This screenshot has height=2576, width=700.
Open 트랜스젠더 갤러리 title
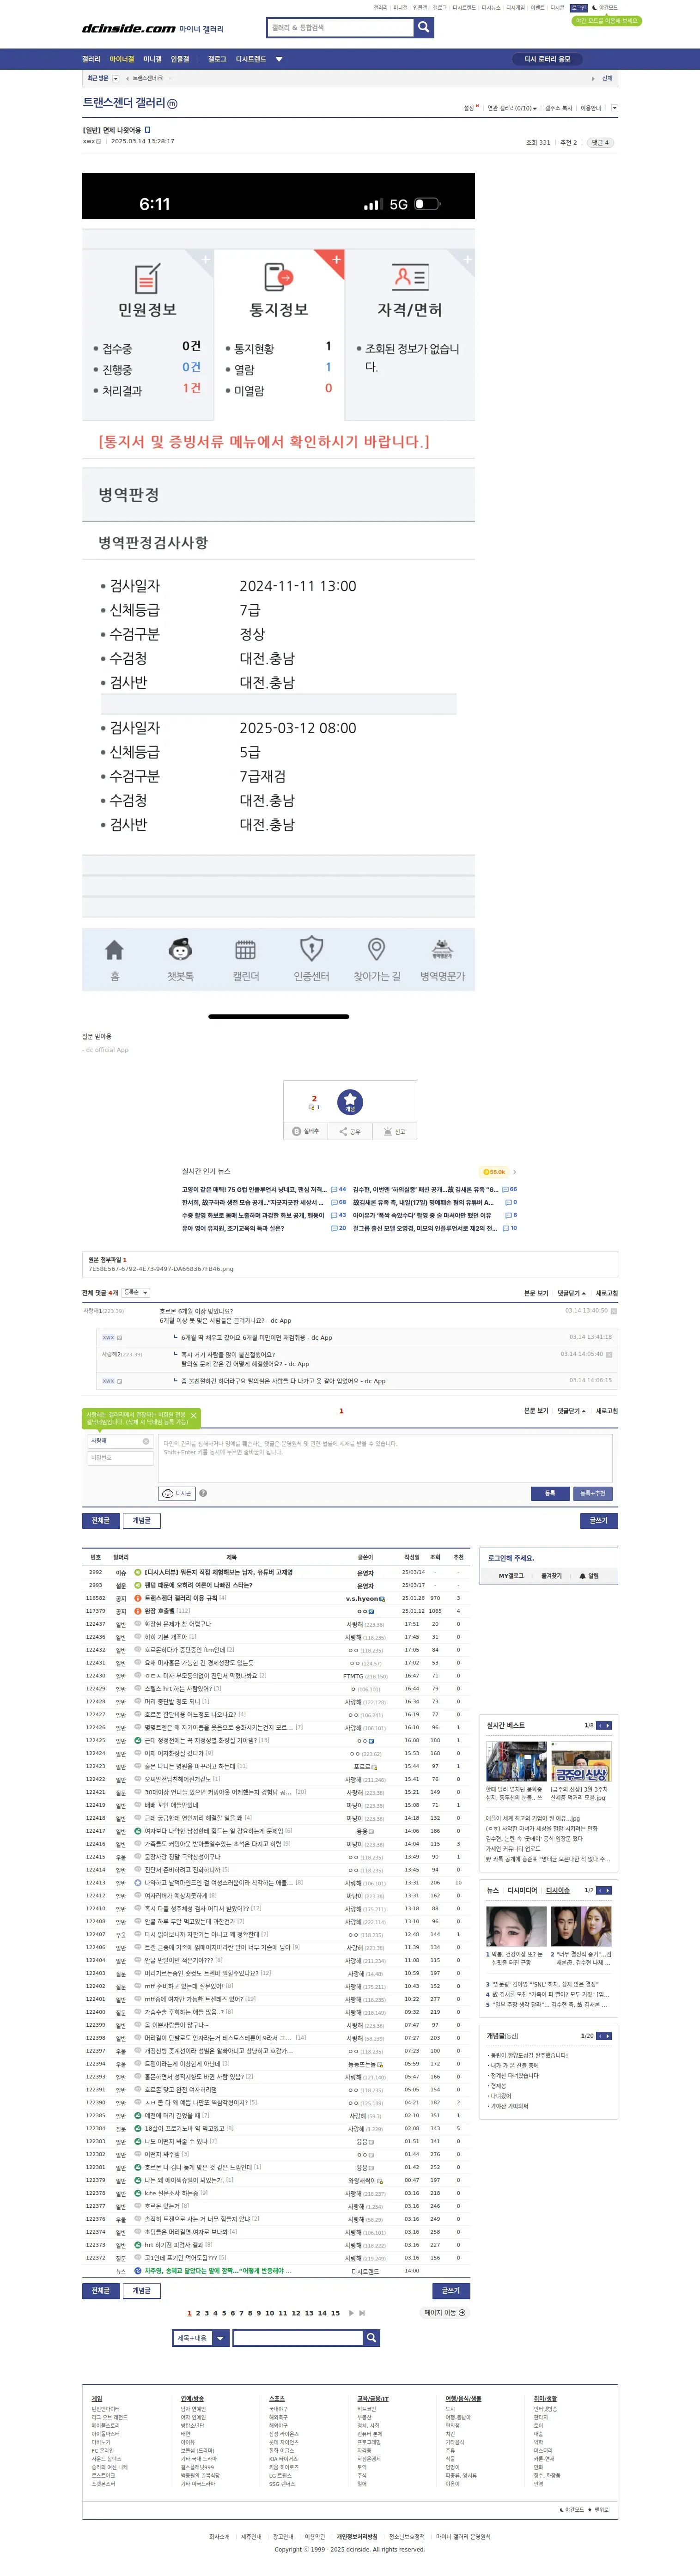click(124, 103)
